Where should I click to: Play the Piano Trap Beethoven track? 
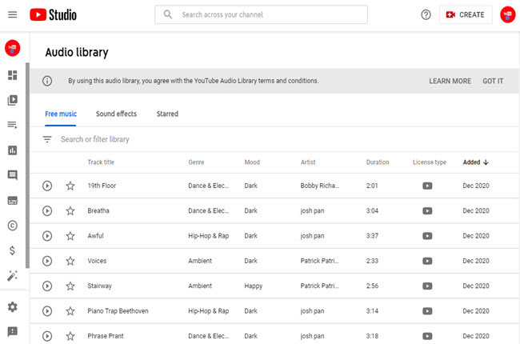[47, 311]
